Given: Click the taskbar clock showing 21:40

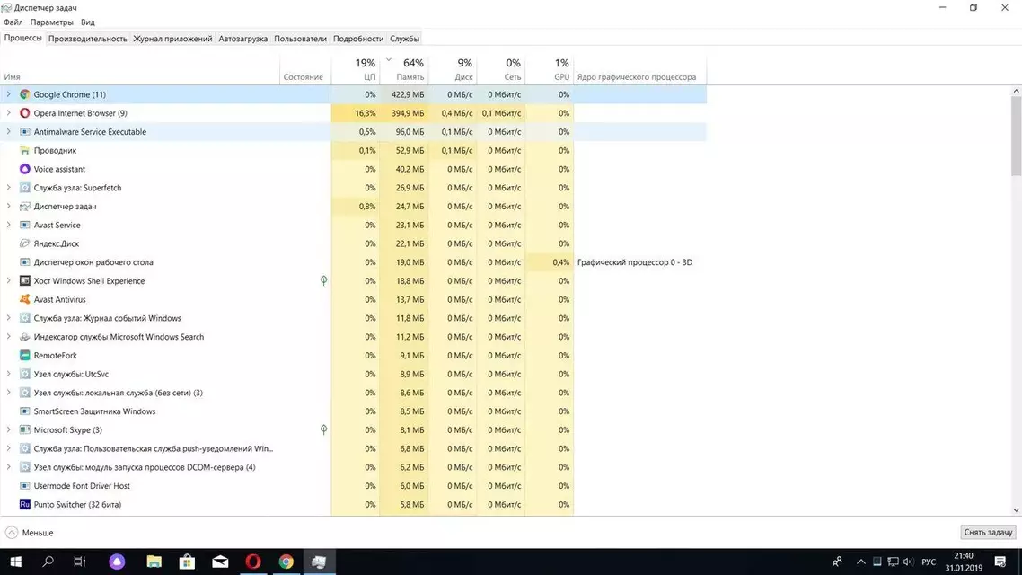Looking at the screenshot, I should [964, 562].
